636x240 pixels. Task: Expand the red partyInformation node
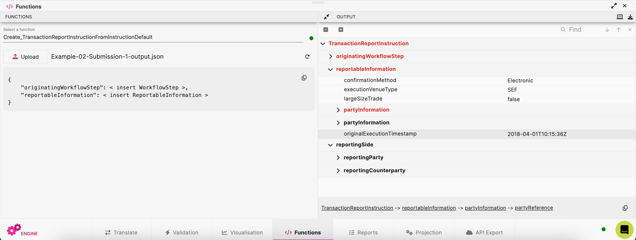click(x=338, y=110)
